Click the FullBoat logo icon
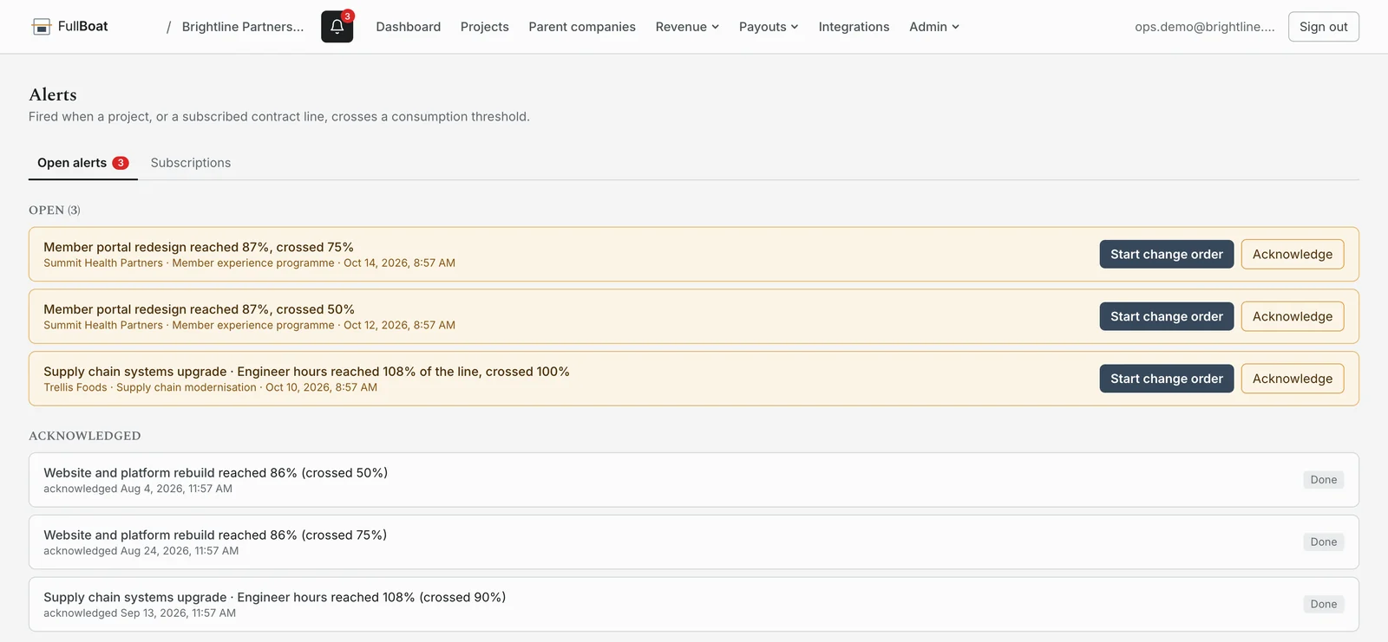Screen dimensions: 1388x642 click(x=41, y=27)
